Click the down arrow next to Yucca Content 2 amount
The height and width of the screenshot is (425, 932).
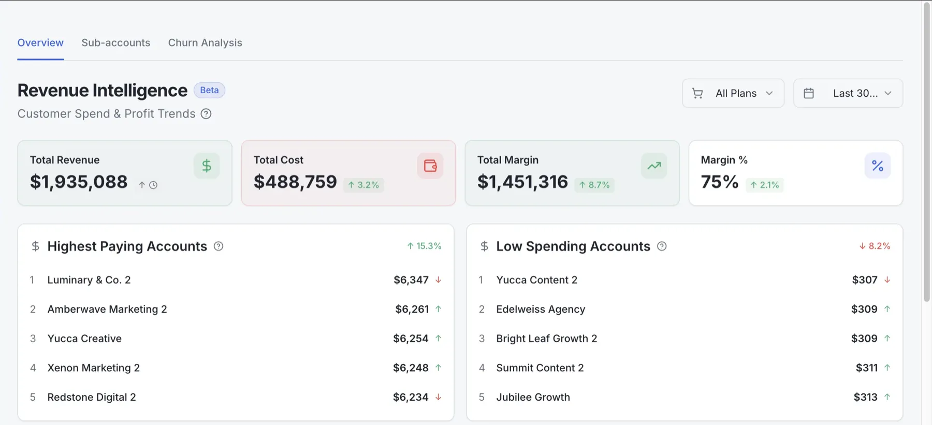(x=887, y=280)
